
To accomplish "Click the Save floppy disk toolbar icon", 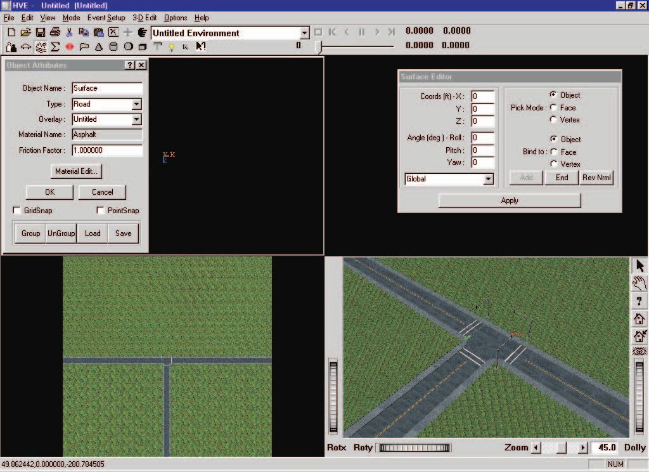I will [40, 32].
